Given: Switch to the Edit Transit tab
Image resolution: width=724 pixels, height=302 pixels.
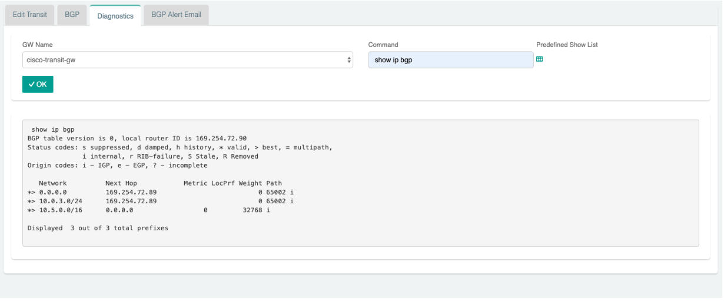Looking at the screenshot, I should click(x=29, y=15).
